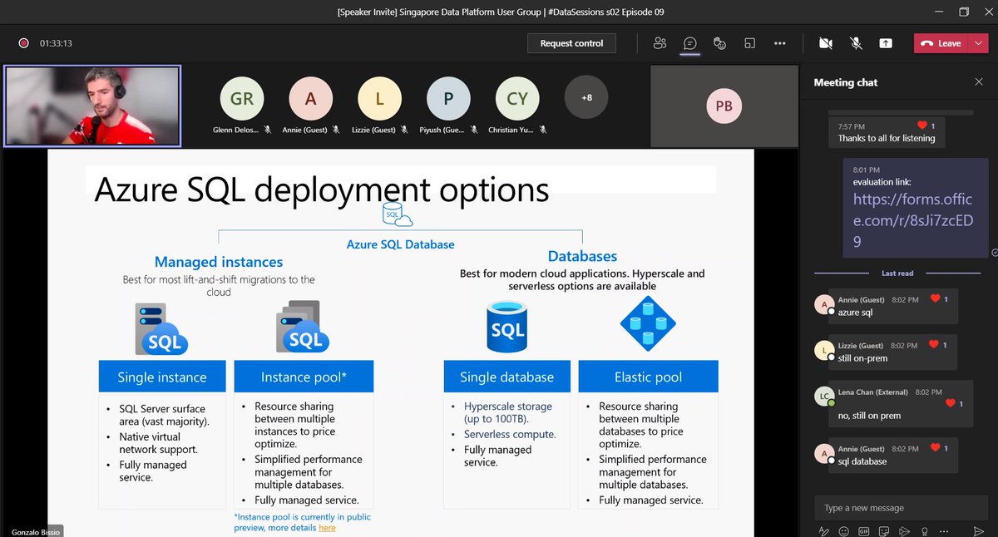
Task: Click the 'Last read' chat marker
Action: [897, 273]
